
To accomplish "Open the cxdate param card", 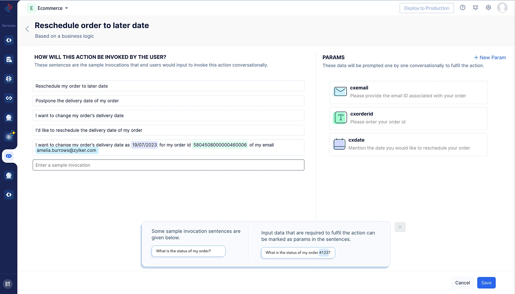I will click(408, 144).
